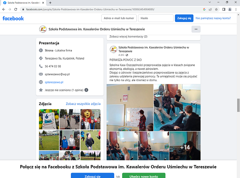The width and height of the screenshot is (240, 178).
Task: Click the rating star icon
Action: (x=41, y=90)
